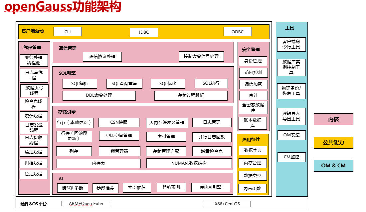Toggle the 审计 security feature
366x212 pixels.
253,95
